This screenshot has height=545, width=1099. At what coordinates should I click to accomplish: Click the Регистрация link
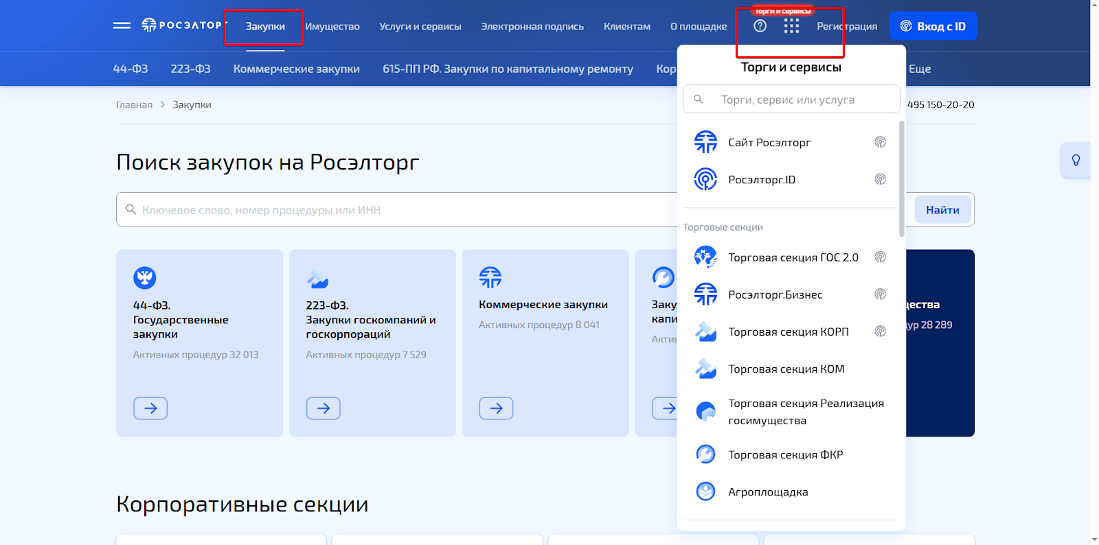[x=847, y=26]
